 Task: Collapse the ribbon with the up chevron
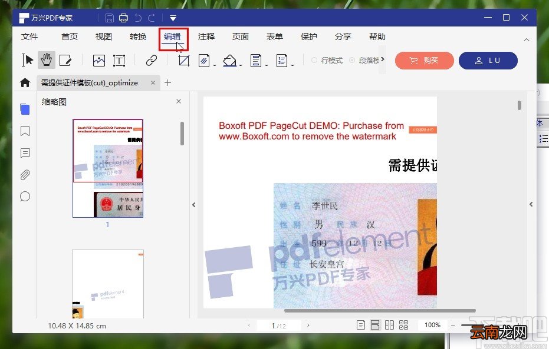526,40
